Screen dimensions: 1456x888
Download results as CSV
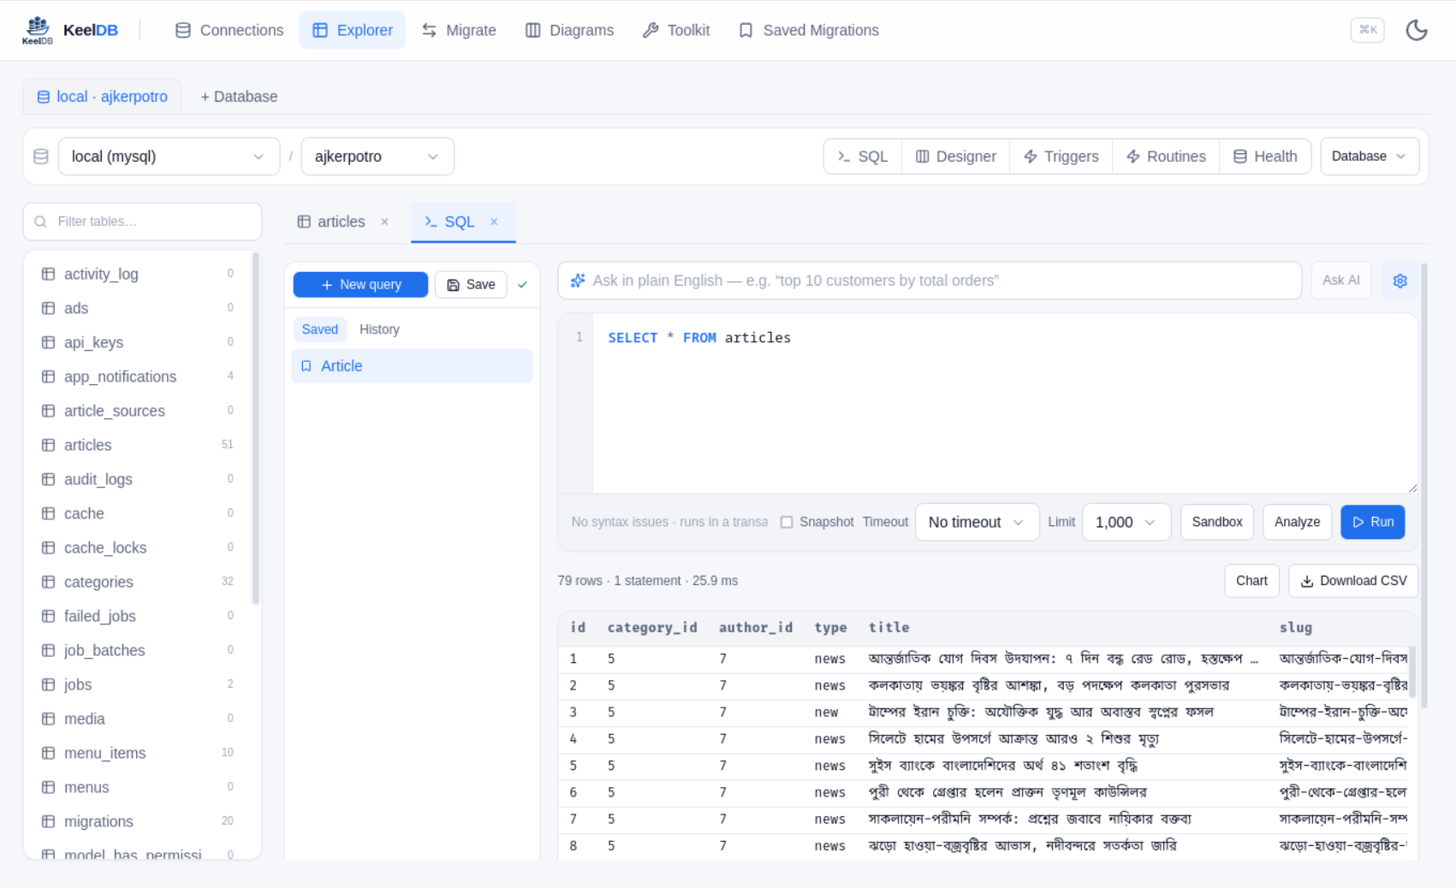[x=1353, y=581]
